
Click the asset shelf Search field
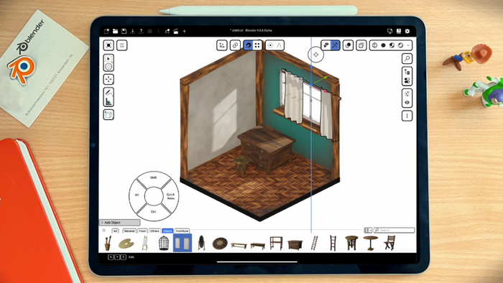point(394,230)
